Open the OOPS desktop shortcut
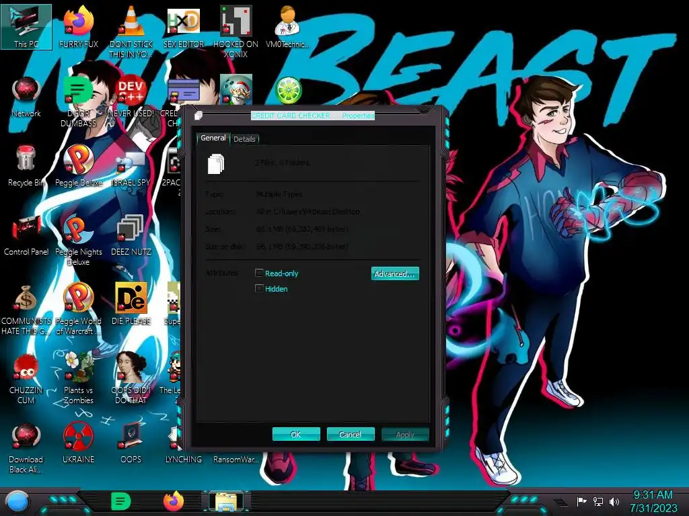Viewport: 689px width, 516px height. (x=131, y=443)
